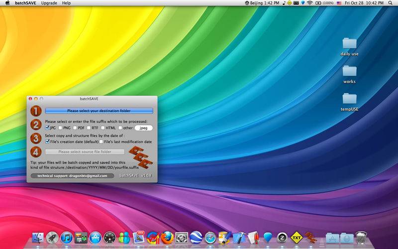This screenshot has height=249, width=398.
Task: Open the Help menu
Action: (x=67, y=3)
